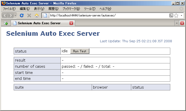Image resolution: width=186 pixels, height=111 pixels.
Task: Open the list all tabs dropdown
Action: 177,23
